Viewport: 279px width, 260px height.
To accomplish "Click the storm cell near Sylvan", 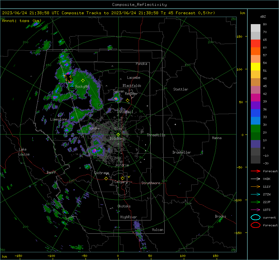I will (x=116, y=99).
